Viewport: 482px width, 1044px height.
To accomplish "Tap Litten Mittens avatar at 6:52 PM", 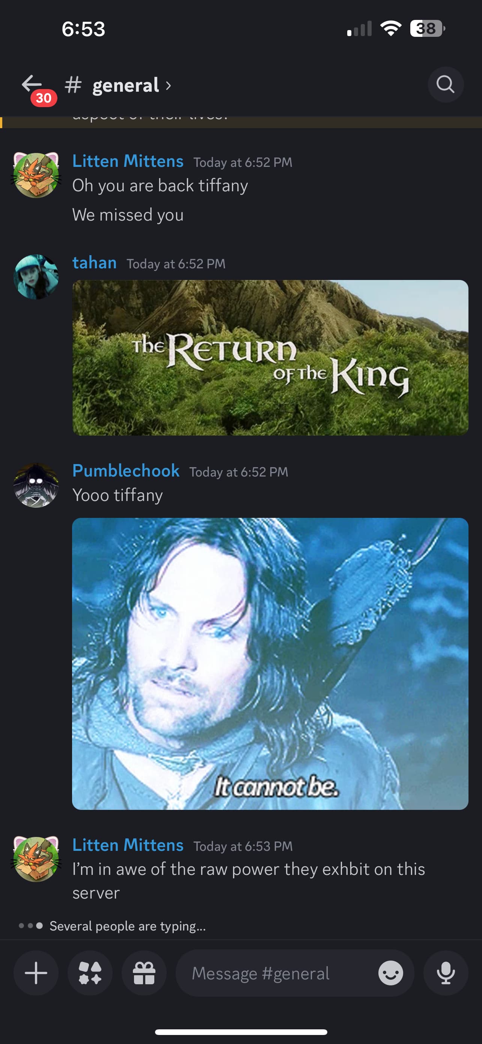I will (36, 175).
